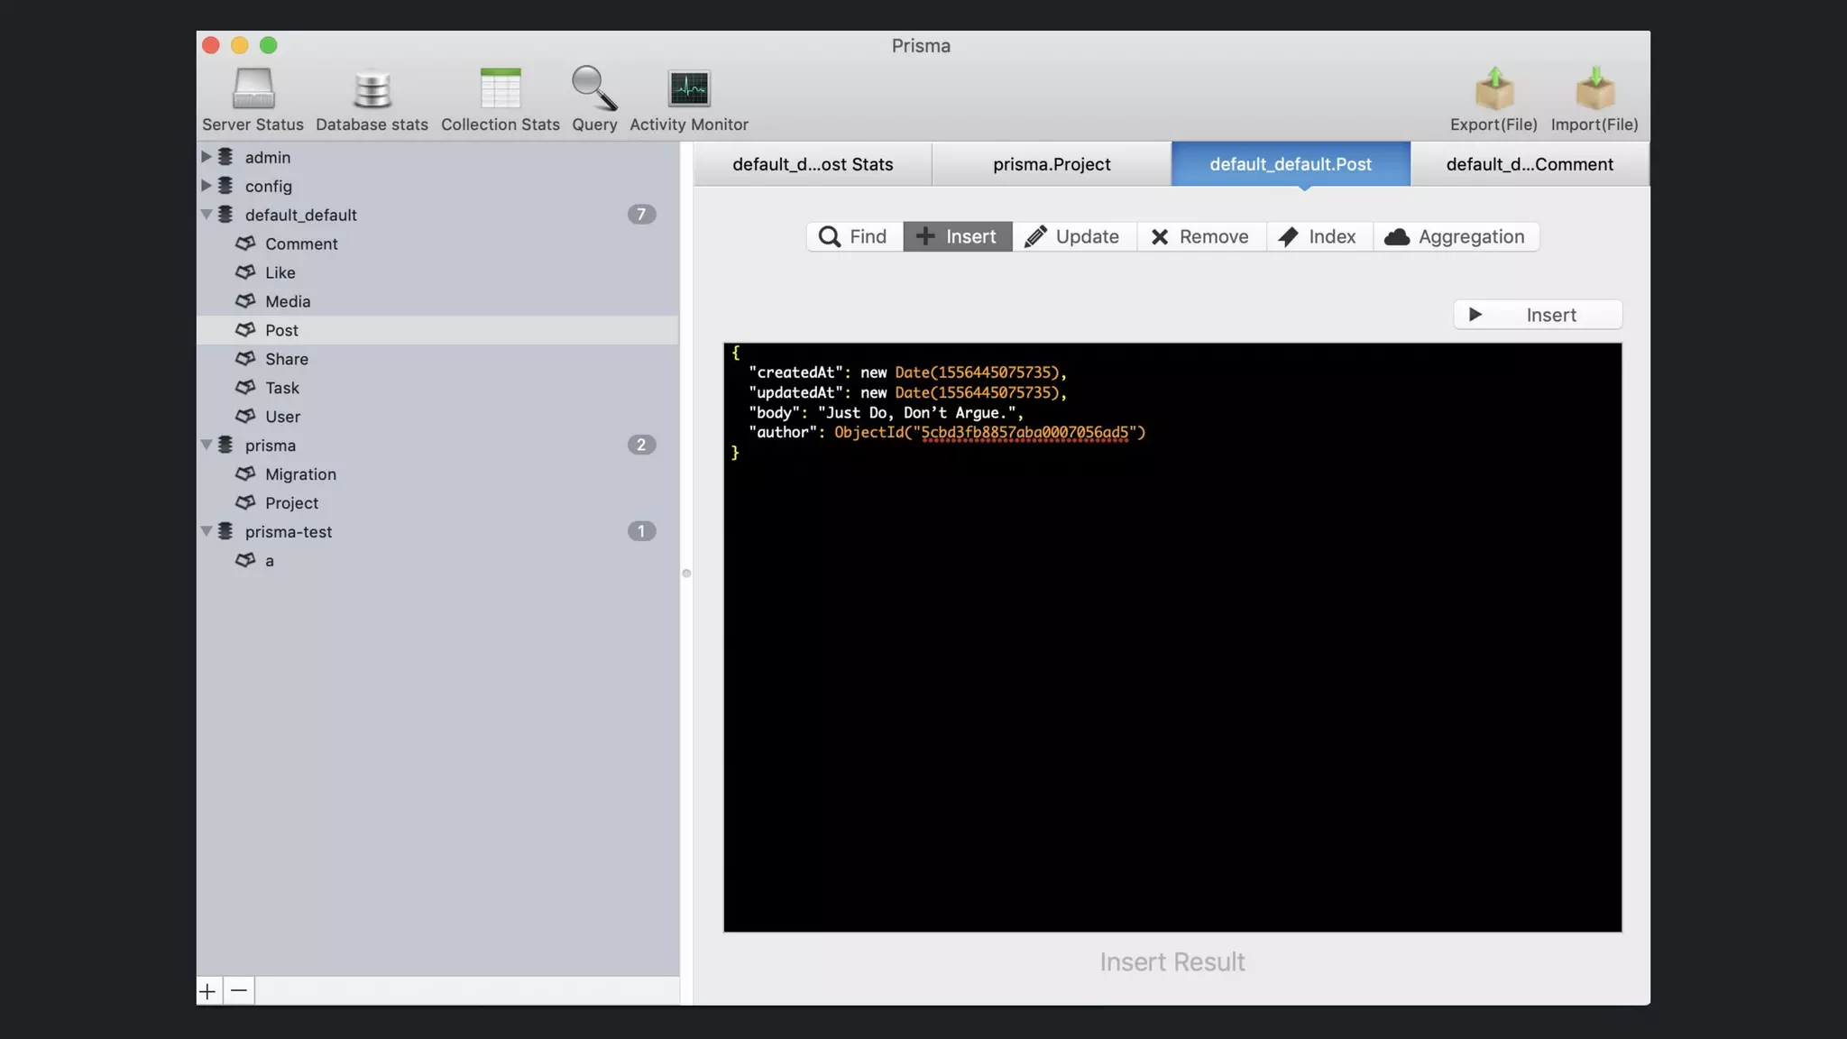Open Collection Stats from the toolbar

pyautogui.click(x=500, y=89)
